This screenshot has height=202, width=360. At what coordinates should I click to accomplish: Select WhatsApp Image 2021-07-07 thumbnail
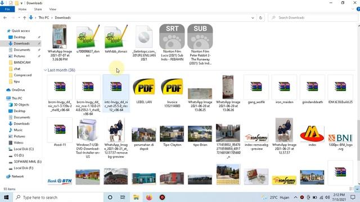(x=60, y=36)
